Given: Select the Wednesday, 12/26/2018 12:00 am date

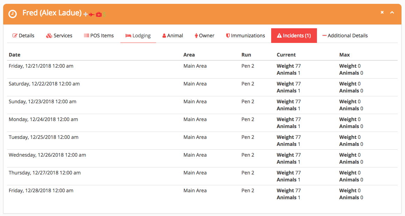Looking at the screenshot, I should (47, 155).
